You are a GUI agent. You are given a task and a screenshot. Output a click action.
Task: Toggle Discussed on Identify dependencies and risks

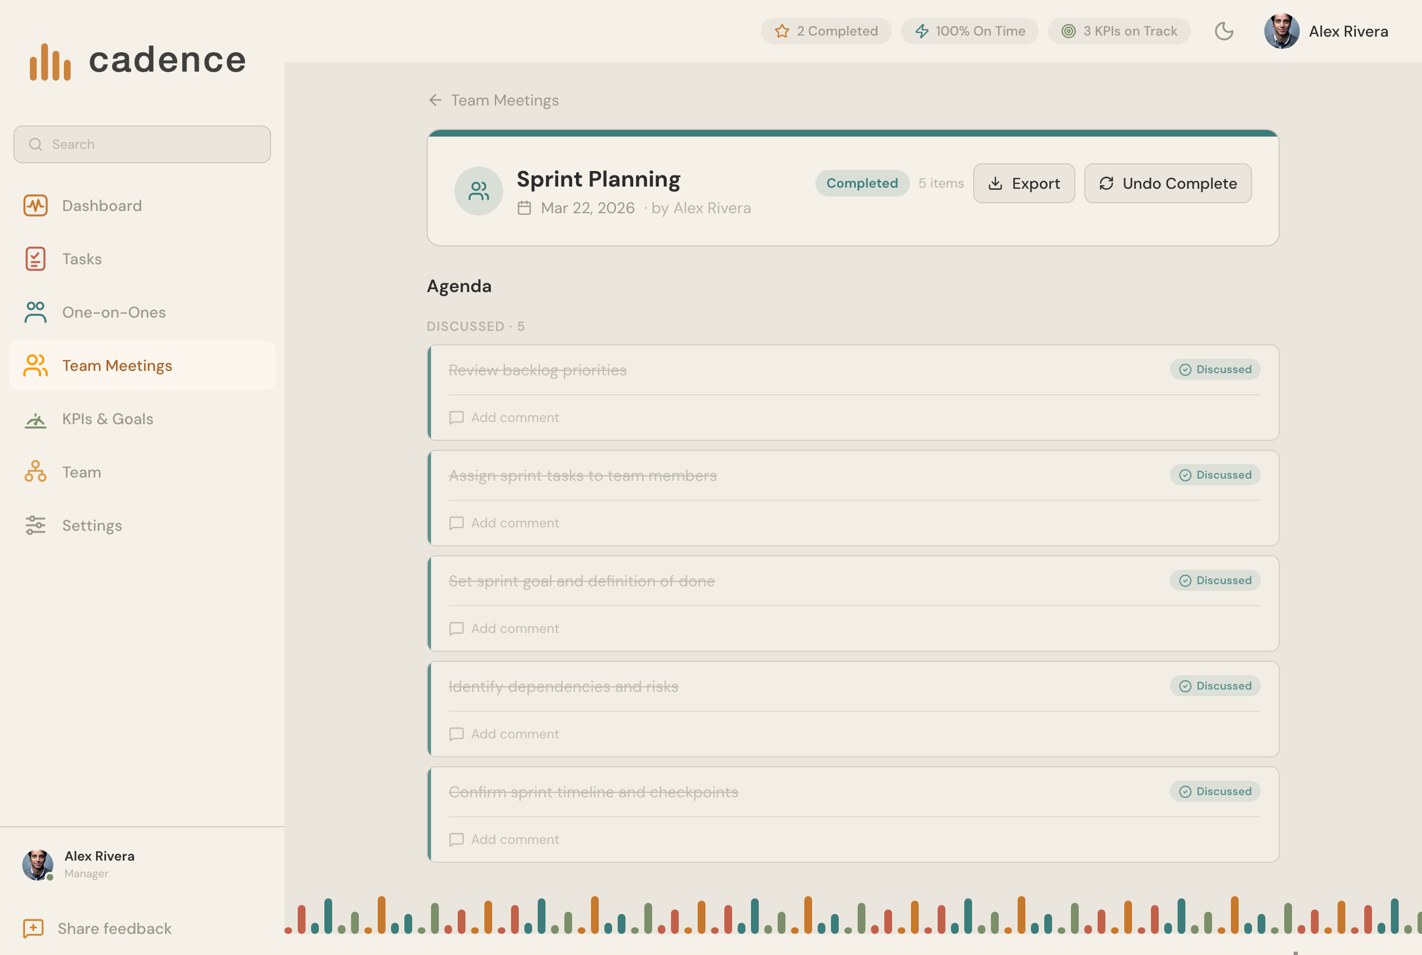(1214, 686)
